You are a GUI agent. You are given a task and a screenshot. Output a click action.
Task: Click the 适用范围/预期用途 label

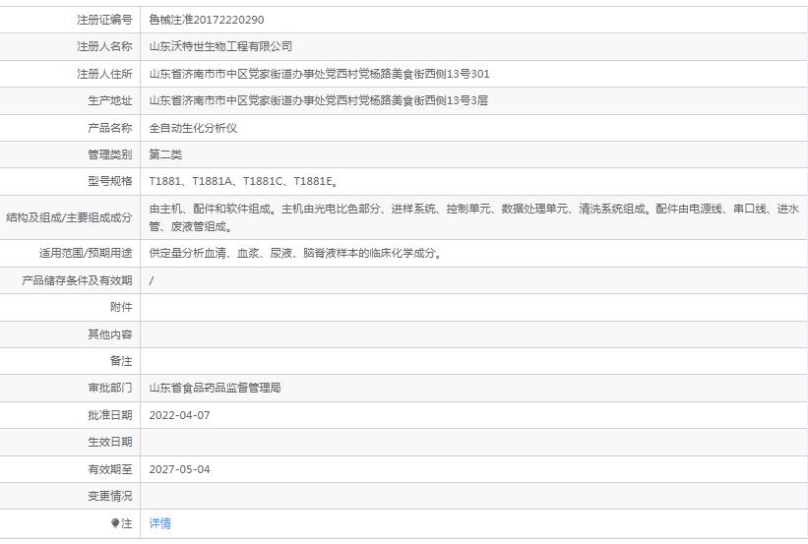click(x=86, y=253)
